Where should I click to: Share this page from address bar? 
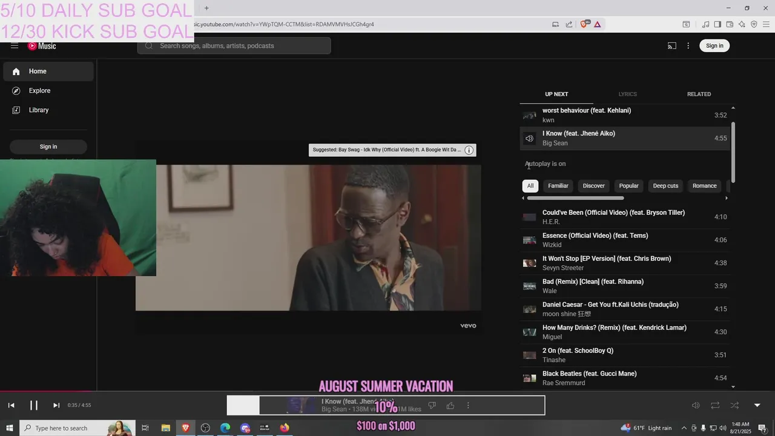click(x=569, y=24)
